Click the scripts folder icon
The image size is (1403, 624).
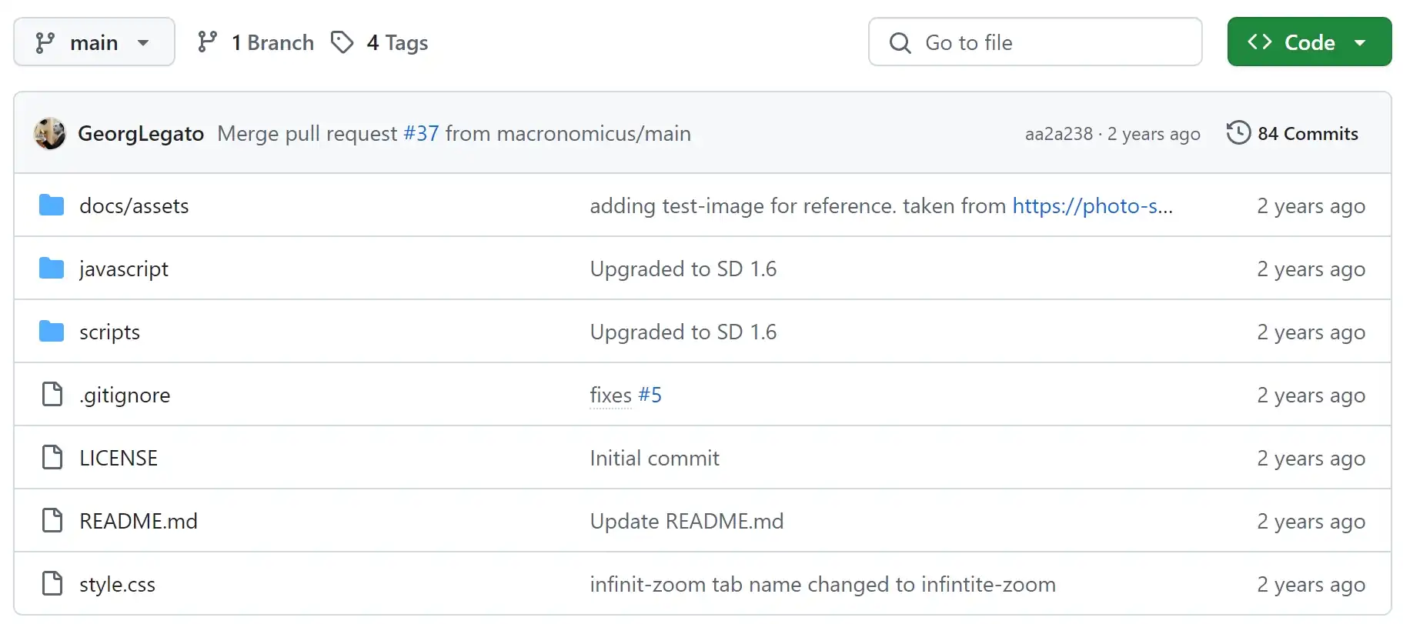52,332
